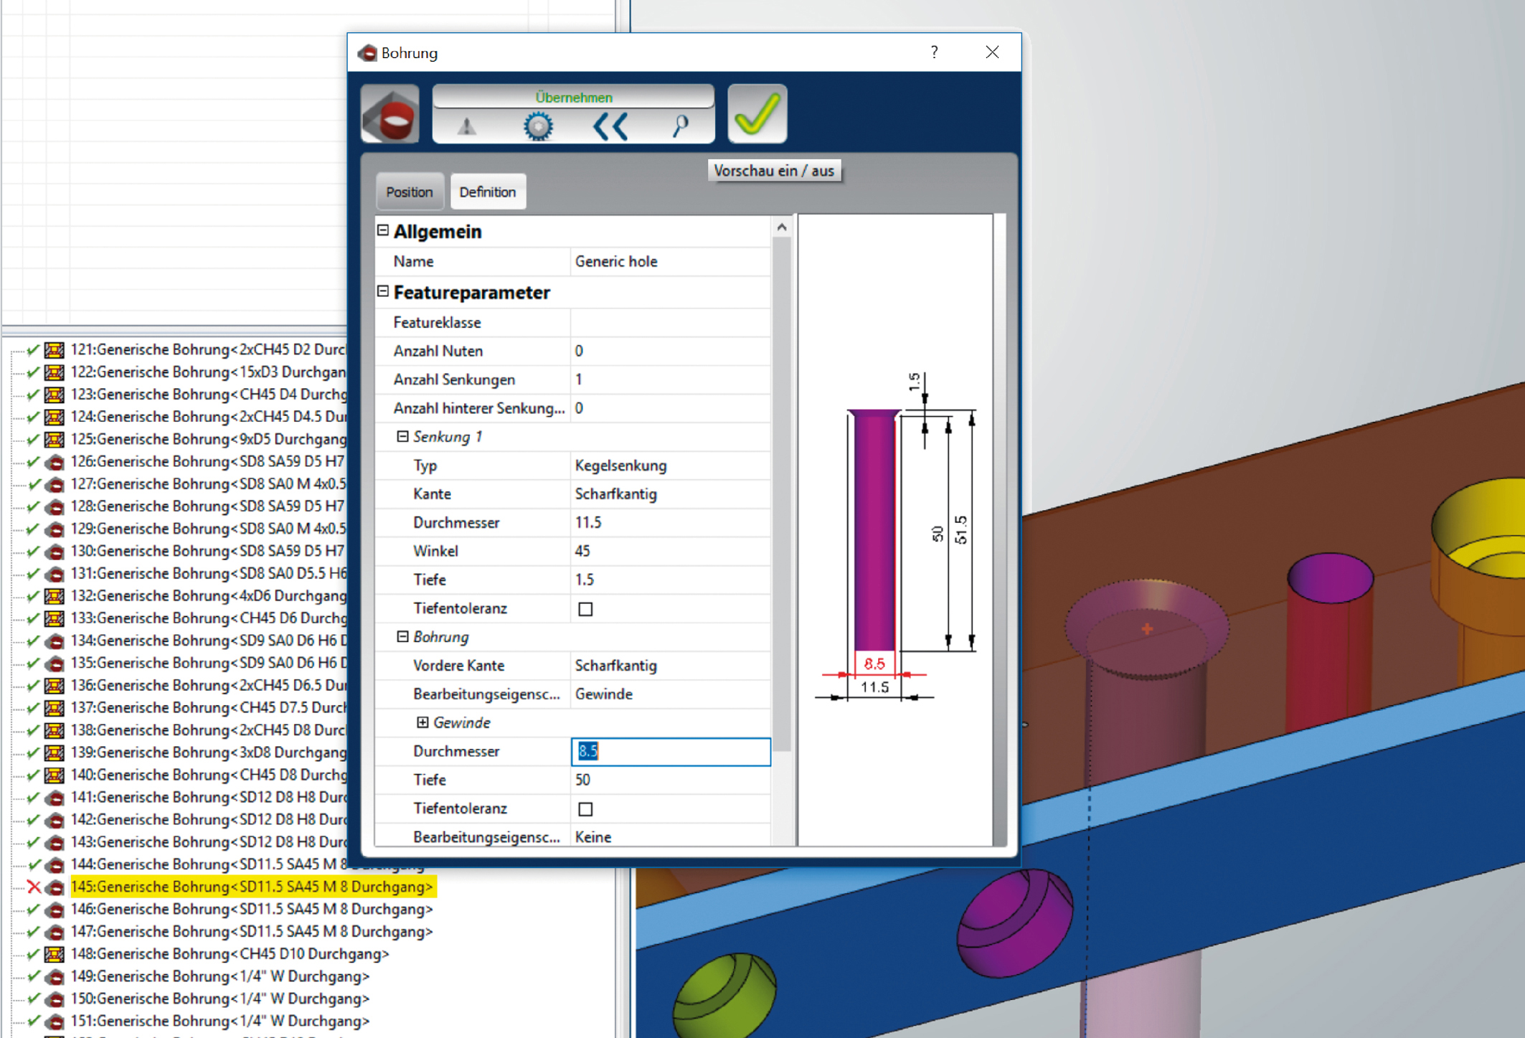Click the gear settings icon in dialog
The width and height of the screenshot is (1525, 1038).
538,127
